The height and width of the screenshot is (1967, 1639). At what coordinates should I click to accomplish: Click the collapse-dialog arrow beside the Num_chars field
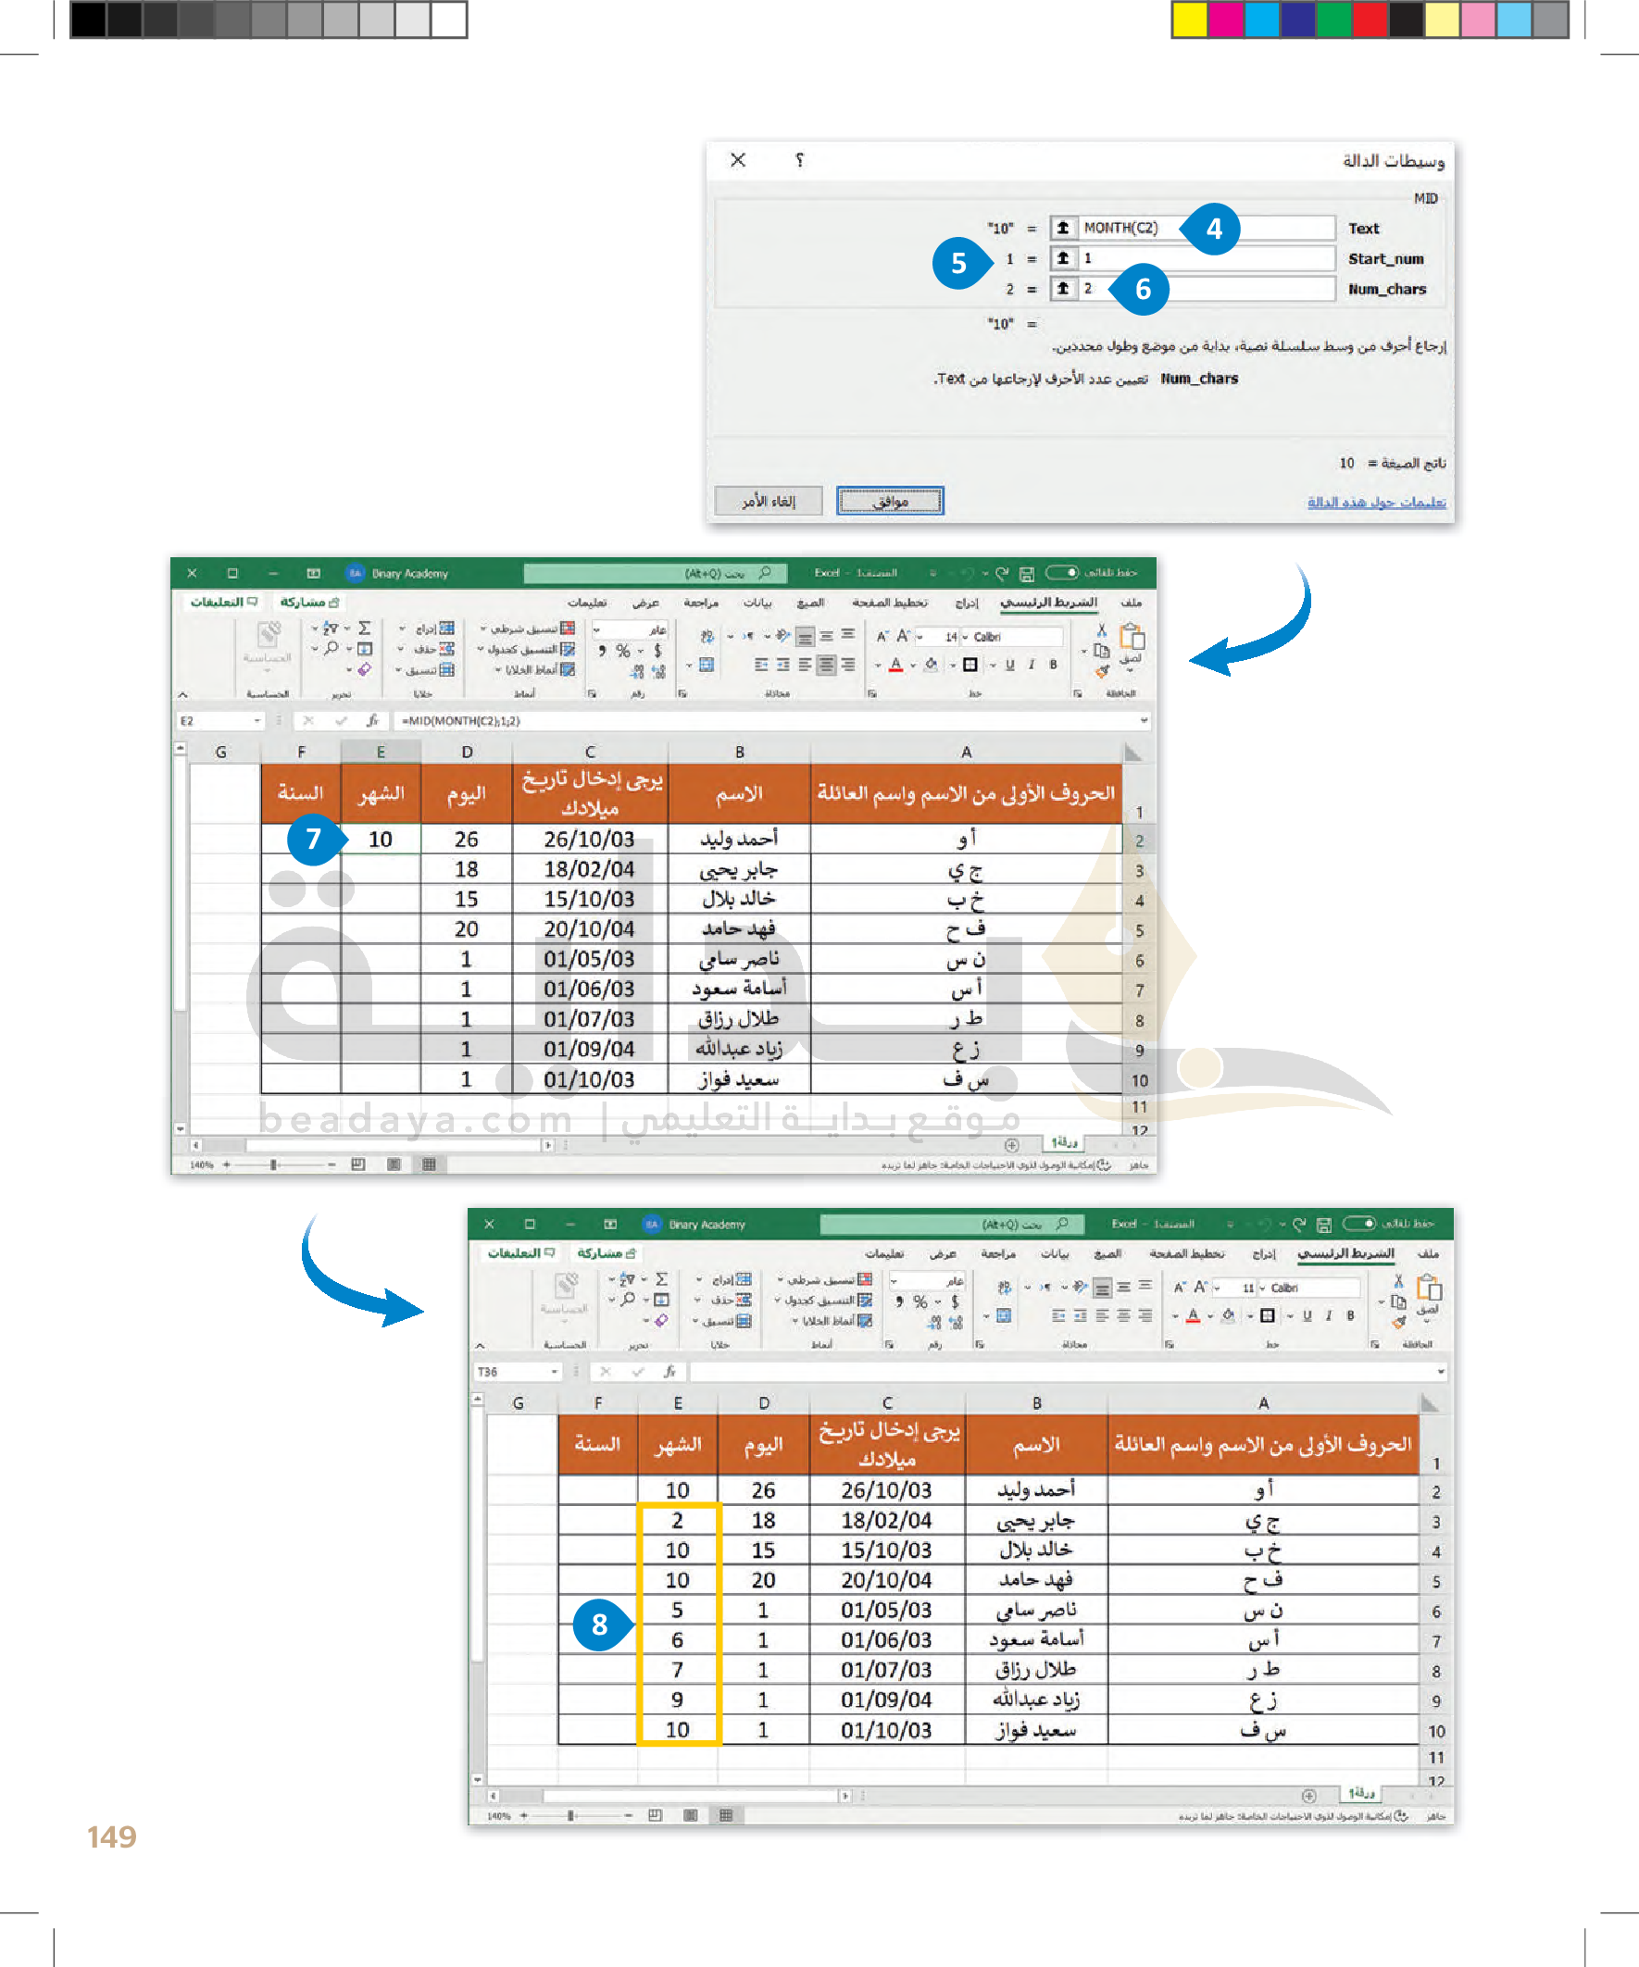[1063, 289]
